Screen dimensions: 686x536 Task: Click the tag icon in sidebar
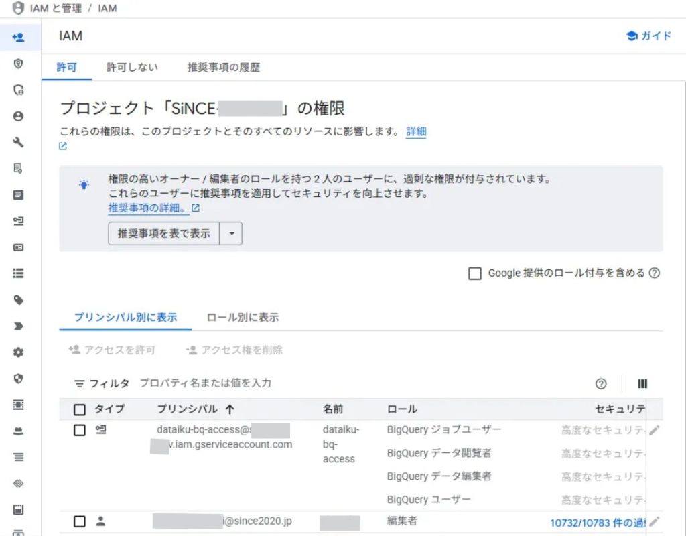click(19, 299)
